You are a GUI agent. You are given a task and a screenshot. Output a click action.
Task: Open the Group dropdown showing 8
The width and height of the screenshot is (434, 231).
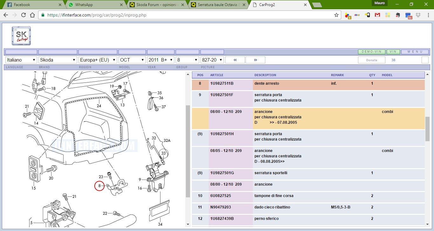click(x=187, y=60)
